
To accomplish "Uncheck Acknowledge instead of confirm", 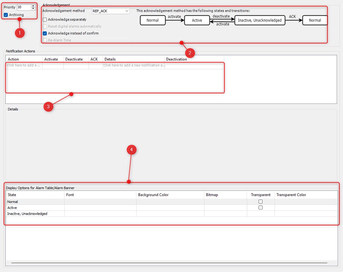I will pyautogui.click(x=45, y=33).
